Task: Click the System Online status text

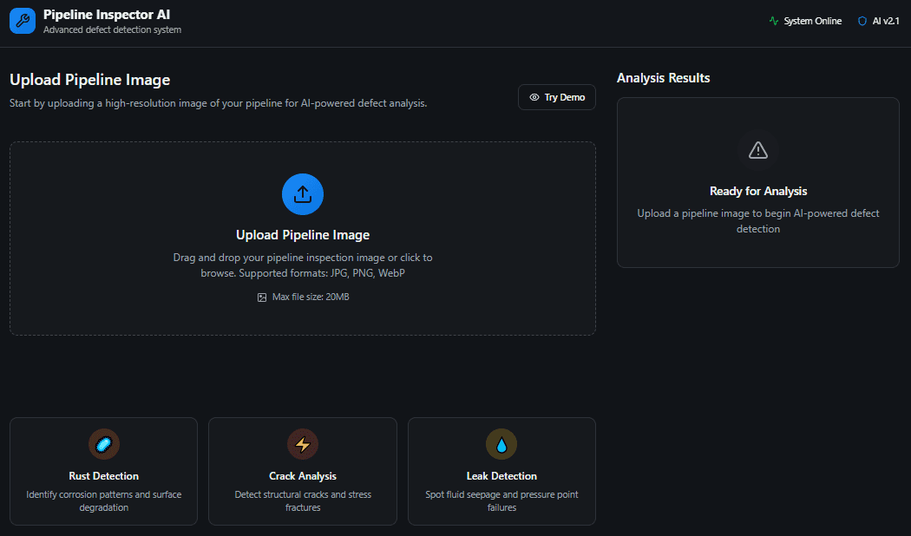Action: click(x=812, y=22)
